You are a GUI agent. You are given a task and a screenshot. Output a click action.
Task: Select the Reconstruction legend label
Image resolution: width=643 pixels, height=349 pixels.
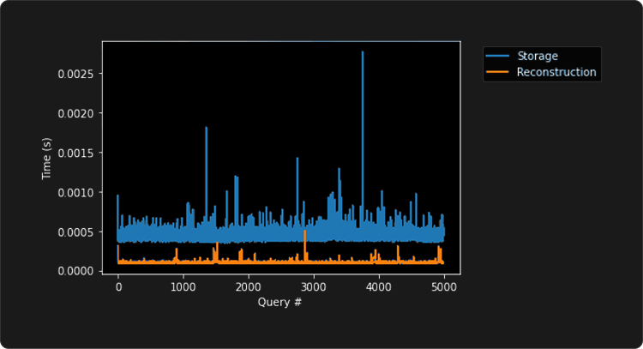pyautogui.click(x=556, y=72)
